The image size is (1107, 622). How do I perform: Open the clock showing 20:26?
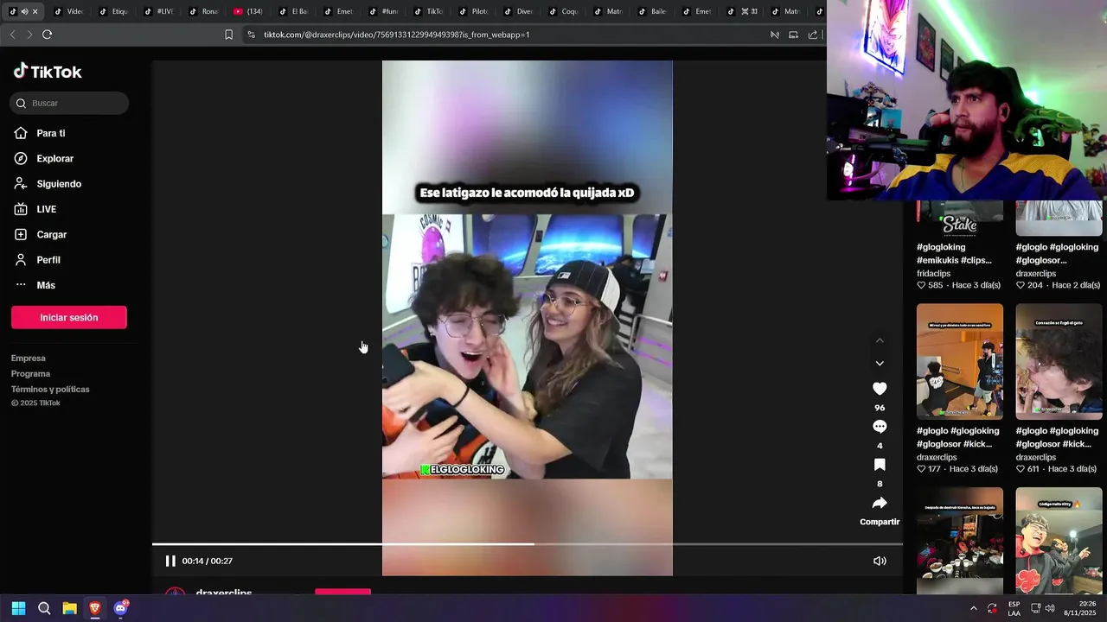point(1080,608)
